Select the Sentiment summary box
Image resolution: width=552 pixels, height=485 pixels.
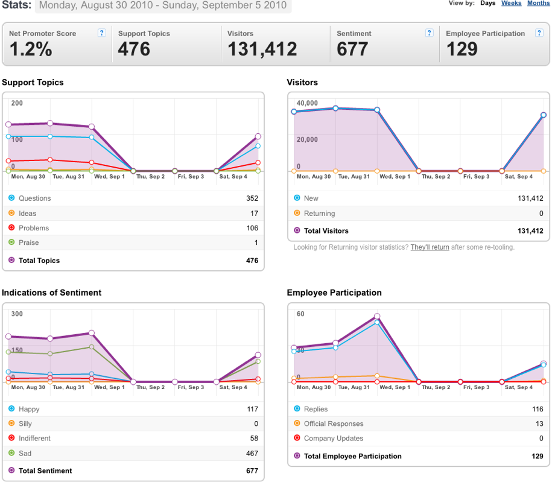(x=385, y=44)
